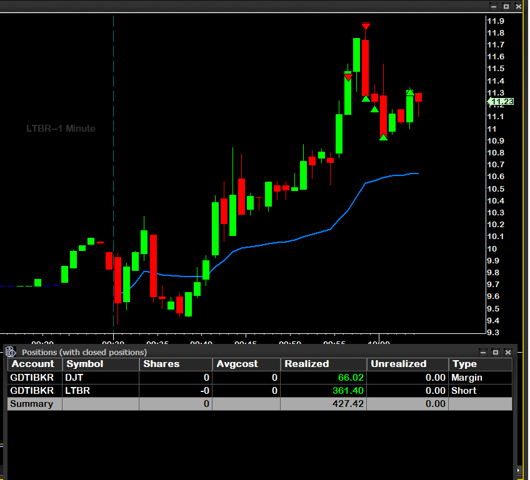The width and height of the screenshot is (530, 480).
Task: Click the Short type cell
Action: tap(480, 391)
